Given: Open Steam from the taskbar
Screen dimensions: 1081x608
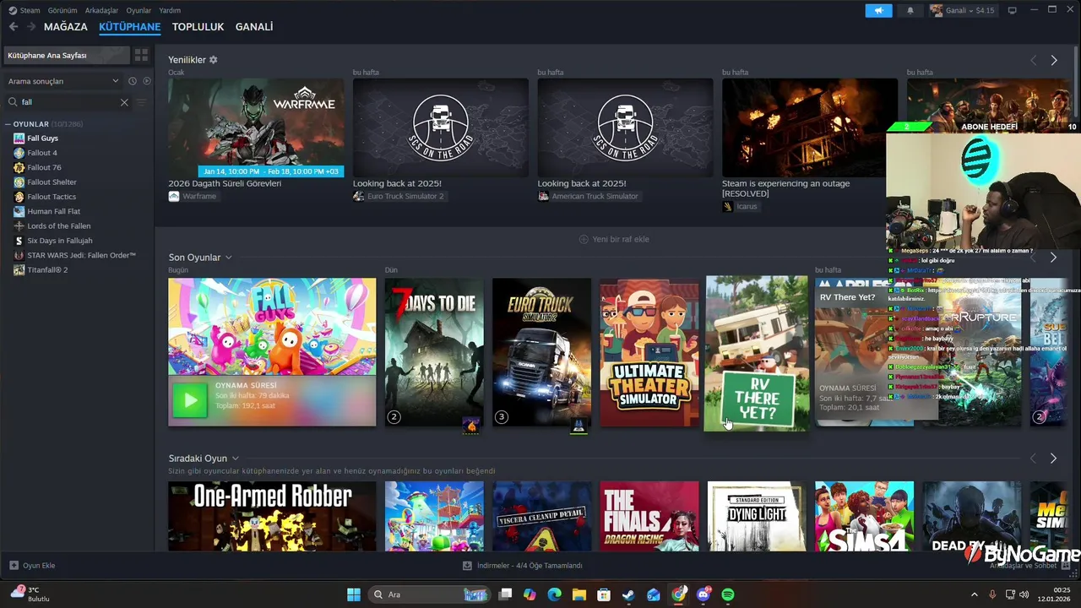Looking at the screenshot, I should [628, 594].
